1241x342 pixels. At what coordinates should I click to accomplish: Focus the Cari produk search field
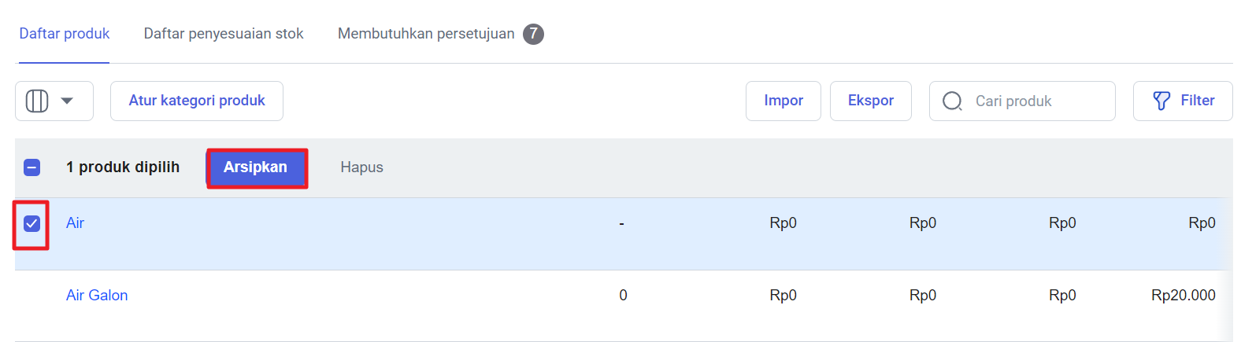[1022, 101]
